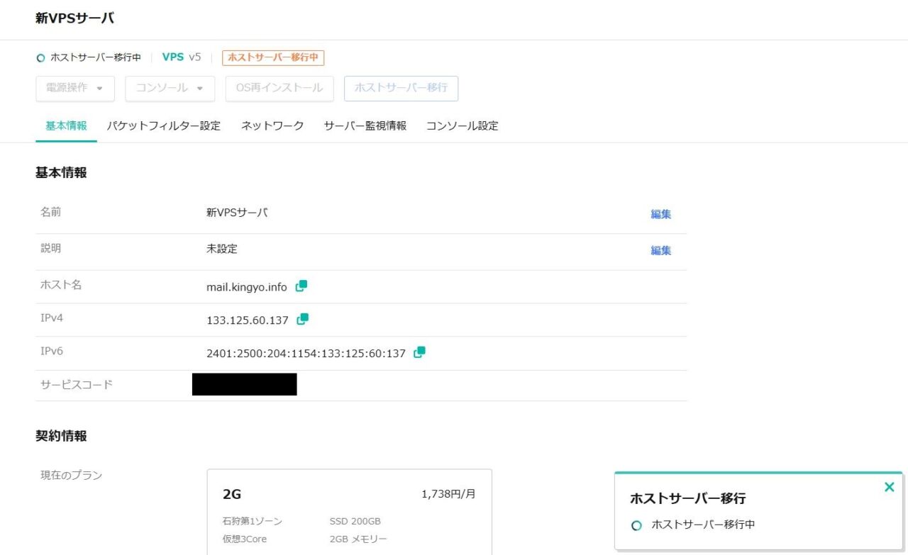This screenshot has width=908, height=555.
Task: Copy the host name mail.kingyo.info
Action: click(x=301, y=286)
